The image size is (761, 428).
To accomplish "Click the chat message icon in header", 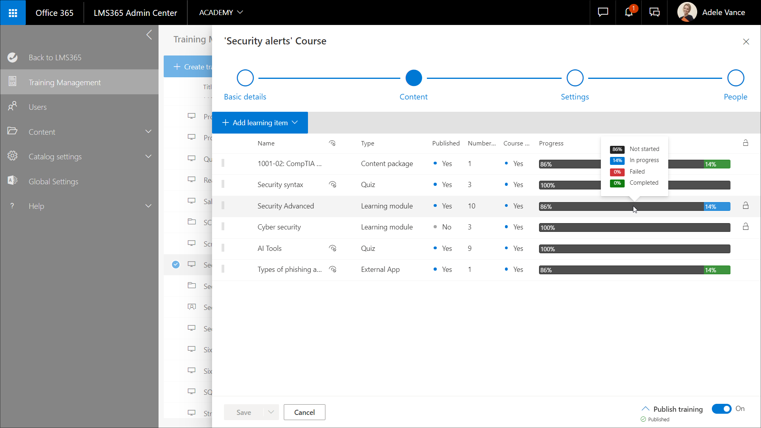I will (x=603, y=12).
